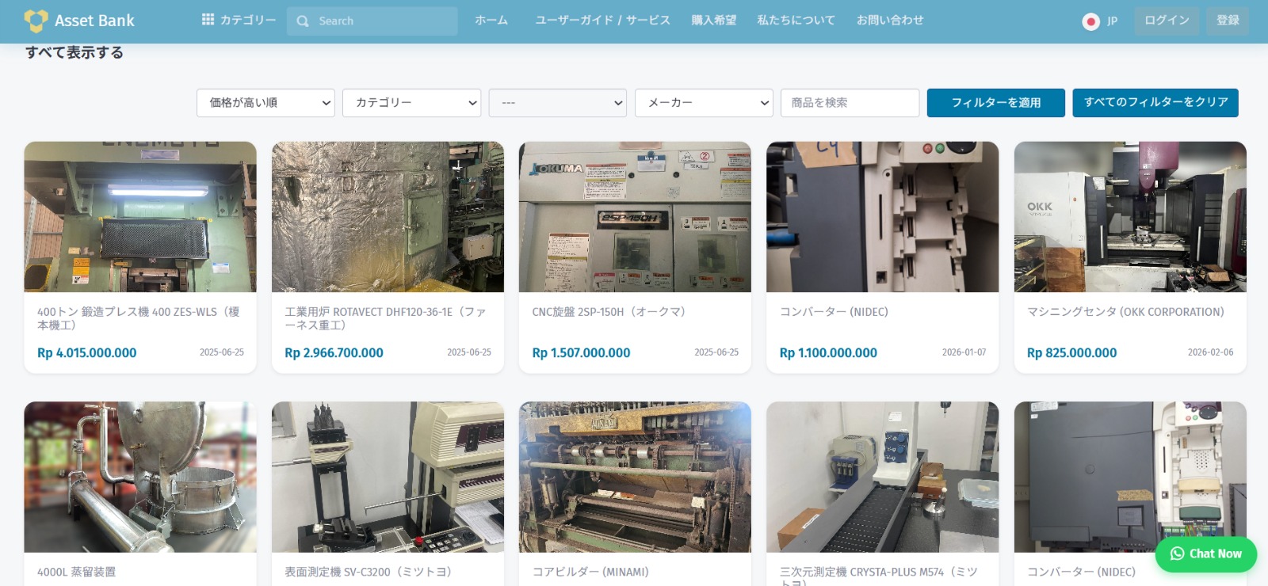
Task: Open the お問い合わせ page
Action: (x=890, y=21)
